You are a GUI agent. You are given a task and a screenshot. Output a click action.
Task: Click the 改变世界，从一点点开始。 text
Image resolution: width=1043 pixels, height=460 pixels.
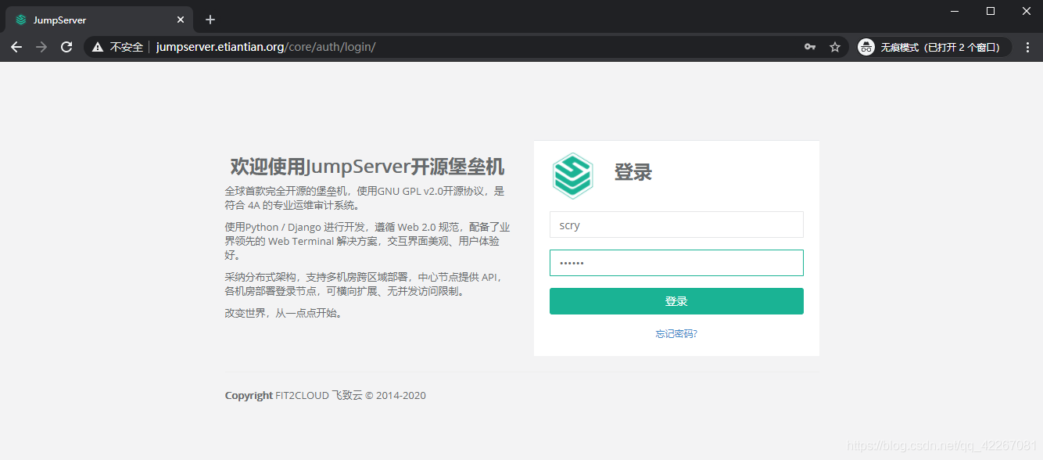[284, 314]
